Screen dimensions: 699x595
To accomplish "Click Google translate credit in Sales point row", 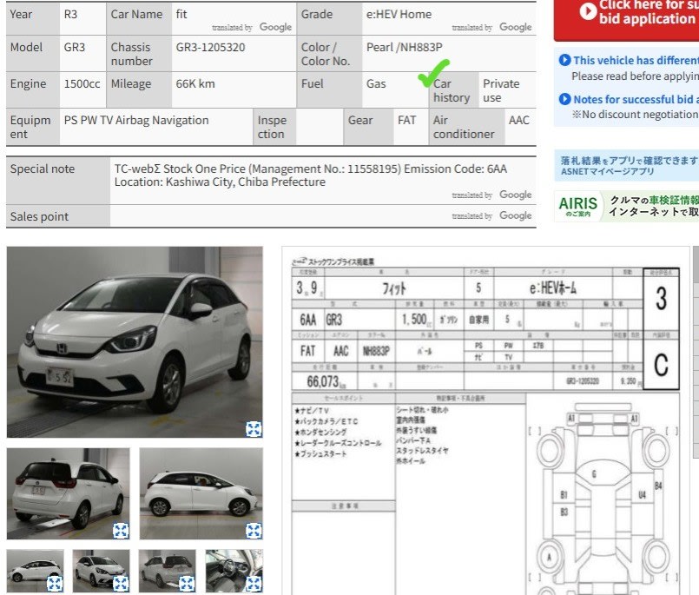I will point(491,216).
